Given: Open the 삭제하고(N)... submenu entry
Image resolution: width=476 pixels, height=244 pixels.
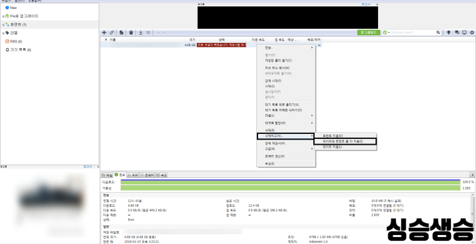Looking at the screenshot, I should pos(286,136).
